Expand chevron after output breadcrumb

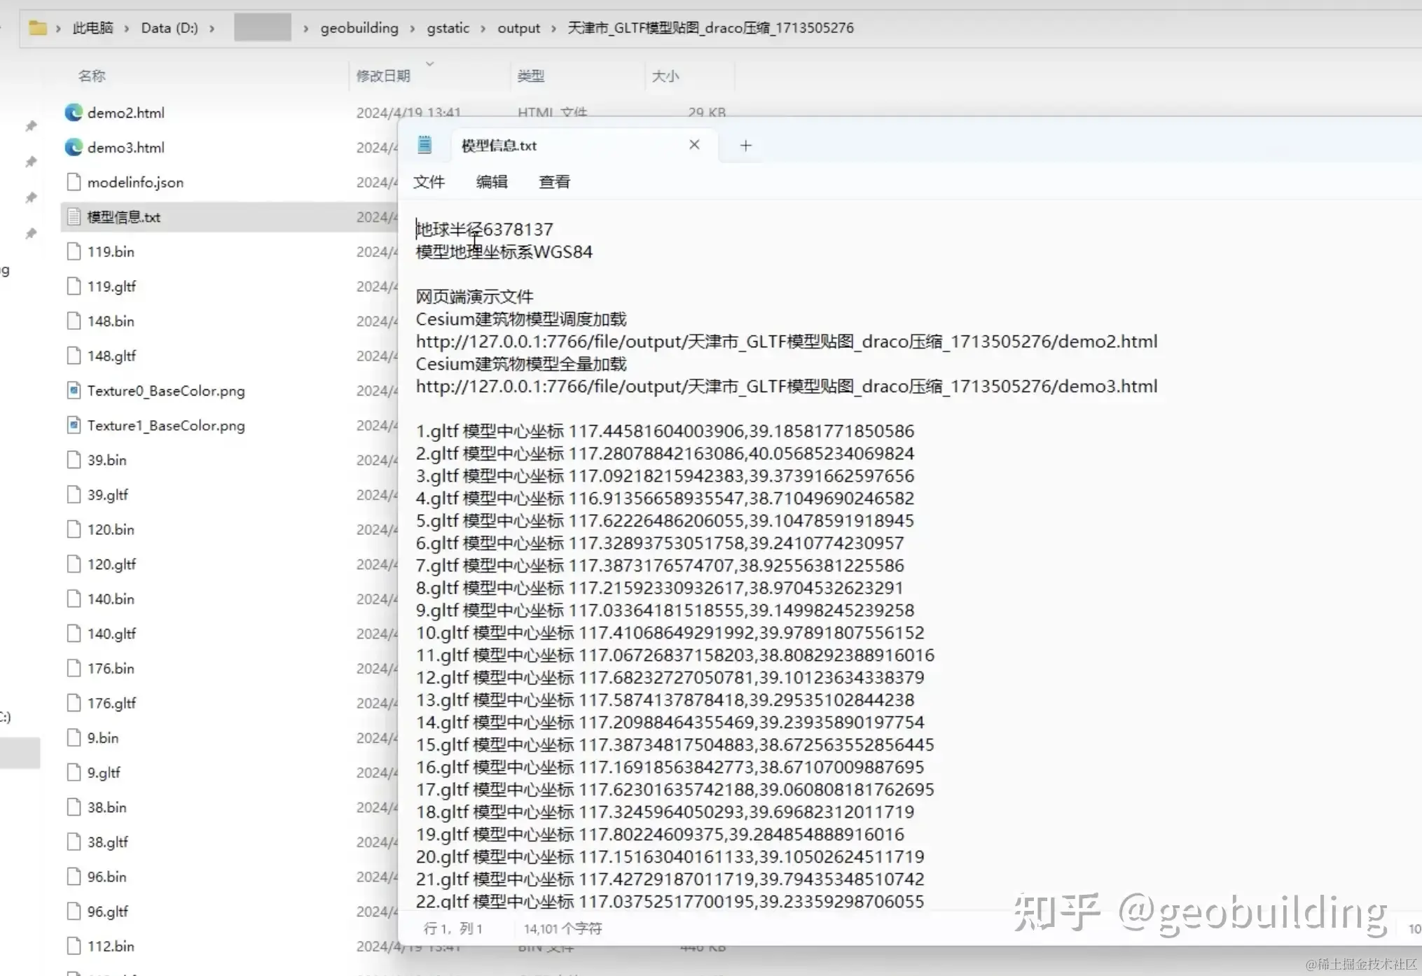(x=553, y=29)
